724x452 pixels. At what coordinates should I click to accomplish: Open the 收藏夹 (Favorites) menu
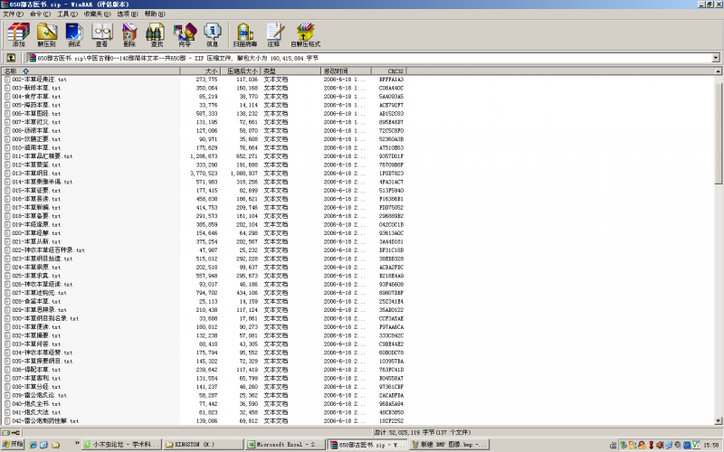click(x=98, y=14)
